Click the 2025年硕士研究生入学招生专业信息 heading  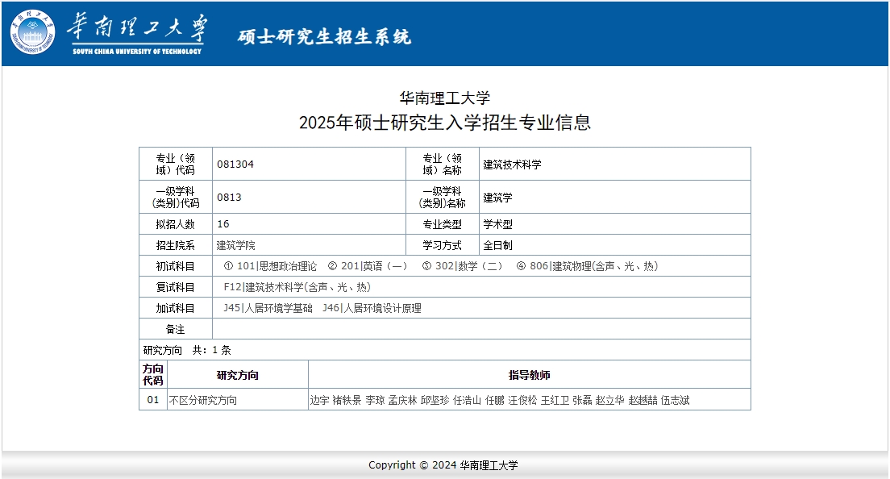445,122
